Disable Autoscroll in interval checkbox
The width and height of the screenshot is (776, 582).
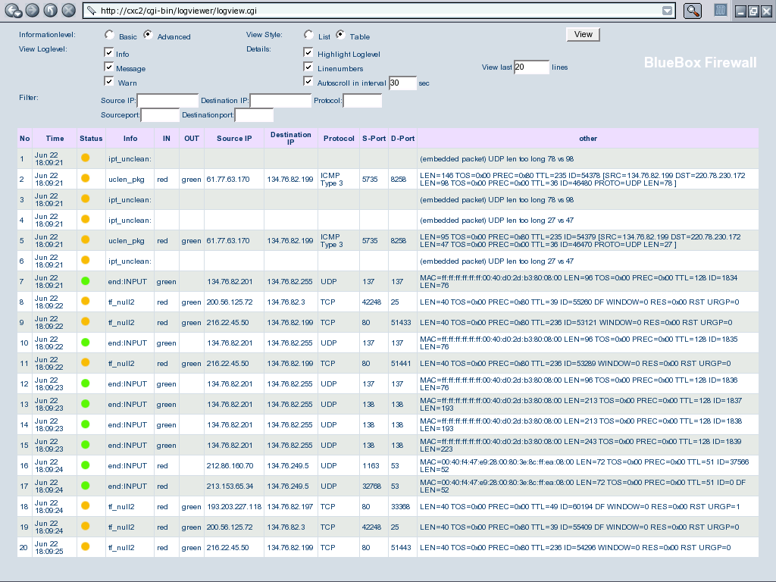point(308,82)
